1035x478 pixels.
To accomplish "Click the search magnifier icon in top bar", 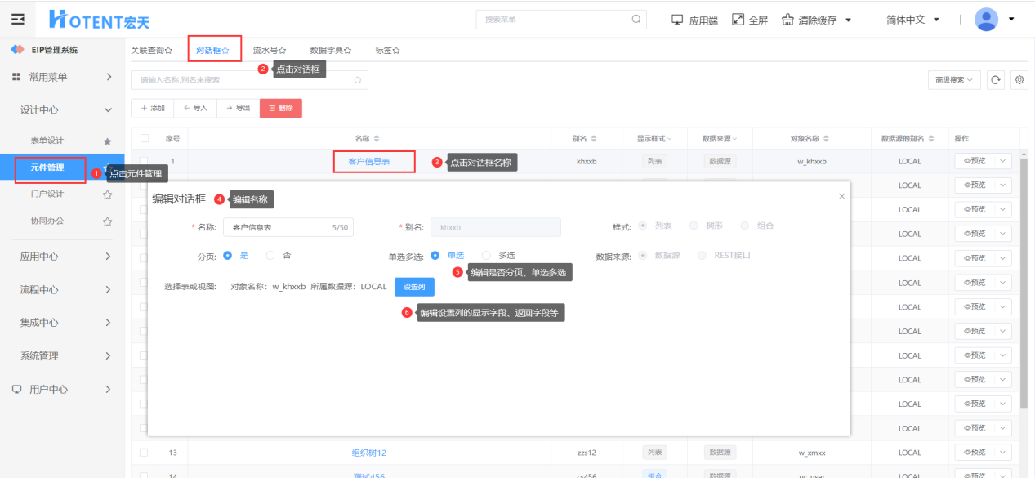I will tap(636, 20).
